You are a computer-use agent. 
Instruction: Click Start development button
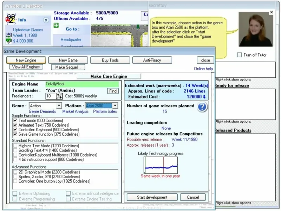coord(152,197)
